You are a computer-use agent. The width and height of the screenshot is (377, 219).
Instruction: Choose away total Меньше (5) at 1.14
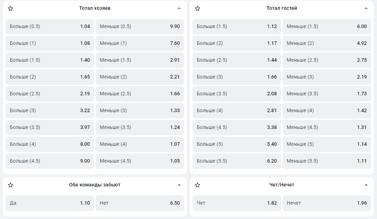pos(327,144)
